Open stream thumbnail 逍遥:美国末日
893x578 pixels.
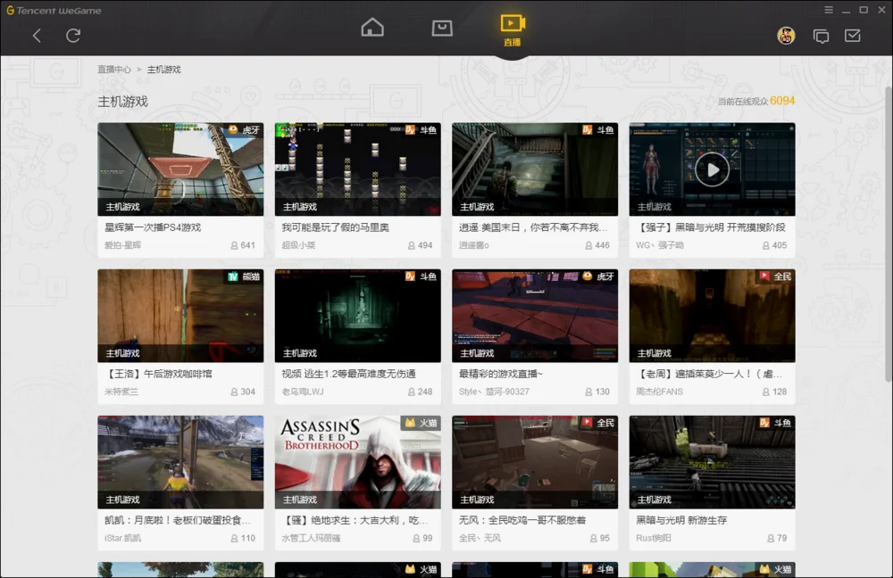click(535, 169)
